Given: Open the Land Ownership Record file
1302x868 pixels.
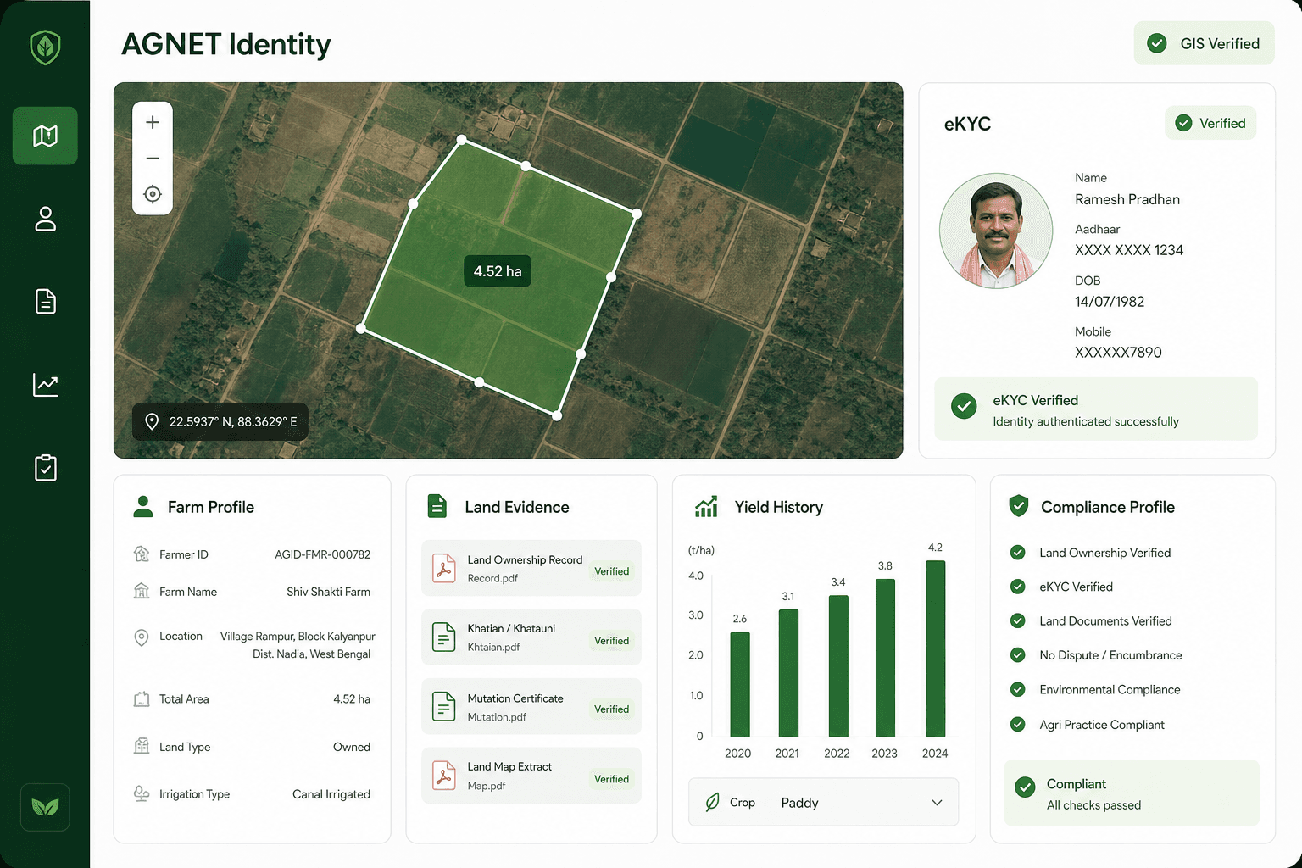Looking at the screenshot, I should 531,568.
